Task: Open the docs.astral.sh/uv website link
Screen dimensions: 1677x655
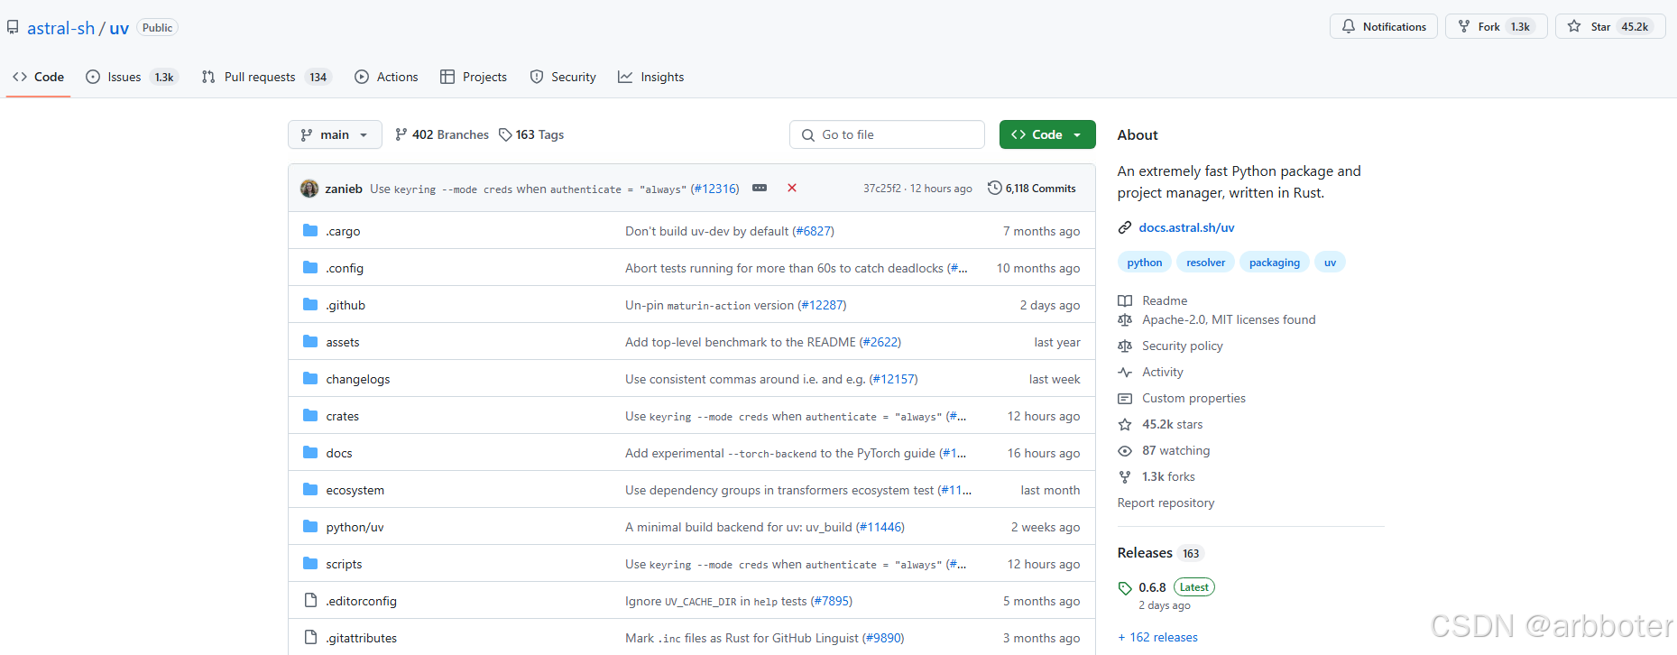Action: coord(1186,227)
